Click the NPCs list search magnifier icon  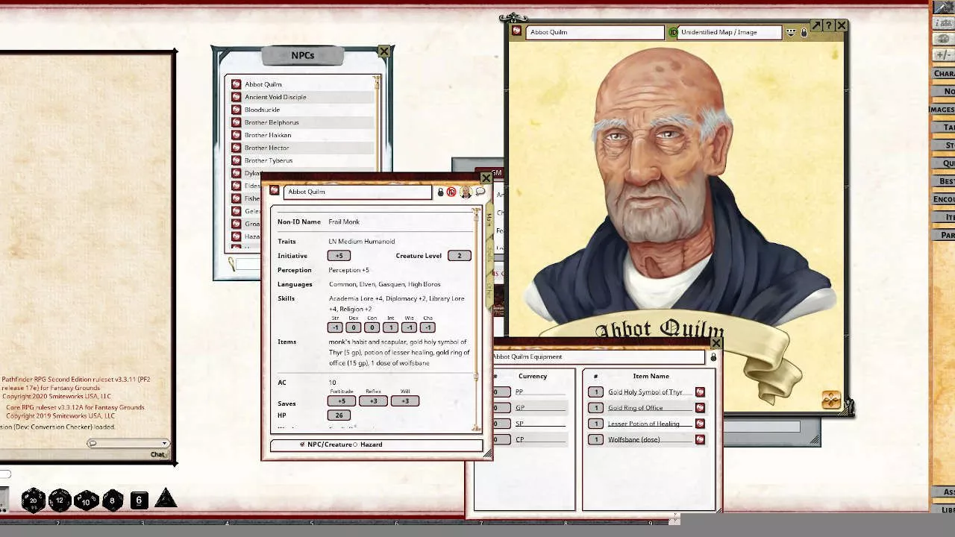click(x=232, y=264)
